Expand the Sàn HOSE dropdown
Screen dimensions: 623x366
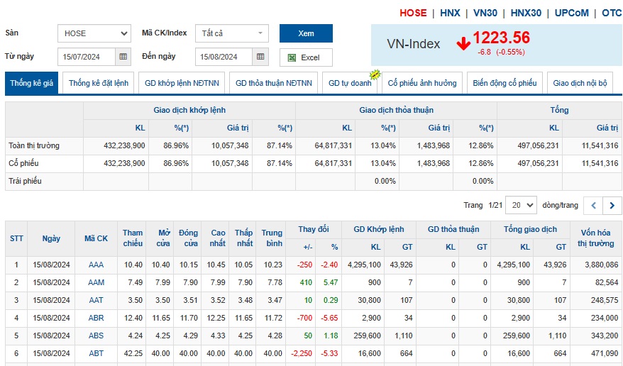click(x=94, y=33)
